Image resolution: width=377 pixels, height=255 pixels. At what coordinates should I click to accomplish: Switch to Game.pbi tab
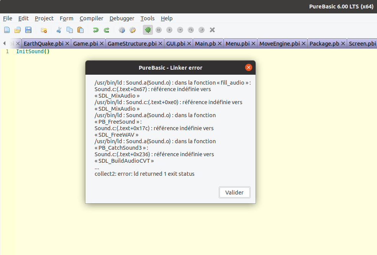pyautogui.click(x=85, y=44)
